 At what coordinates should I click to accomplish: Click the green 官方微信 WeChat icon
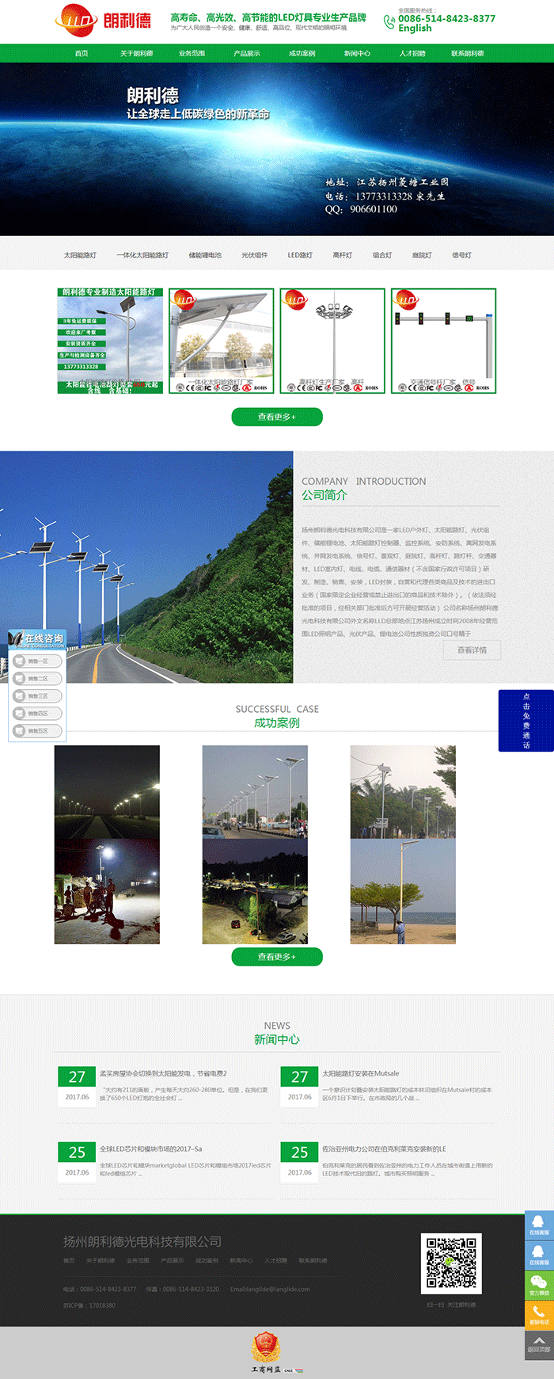pyautogui.click(x=539, y=1285)
